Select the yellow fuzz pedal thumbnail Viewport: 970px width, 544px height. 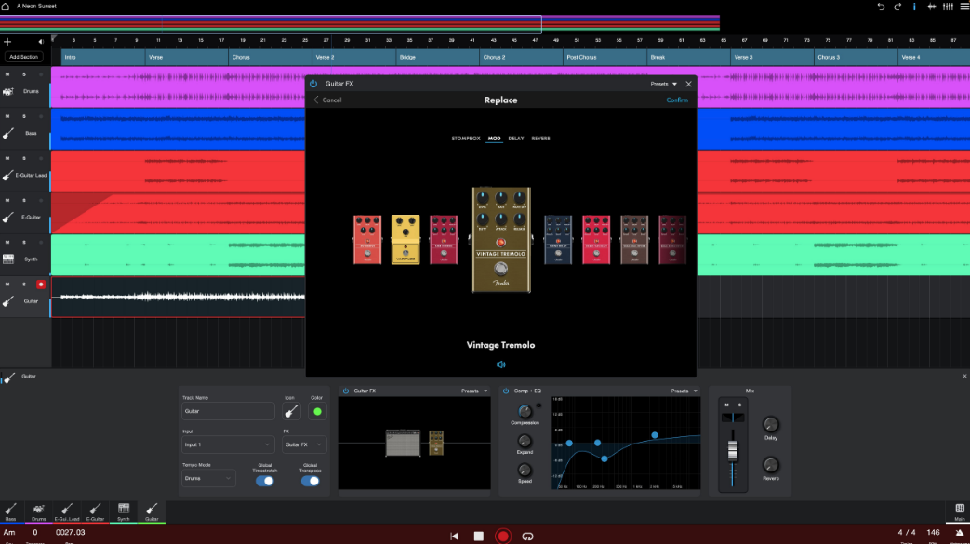405,240
